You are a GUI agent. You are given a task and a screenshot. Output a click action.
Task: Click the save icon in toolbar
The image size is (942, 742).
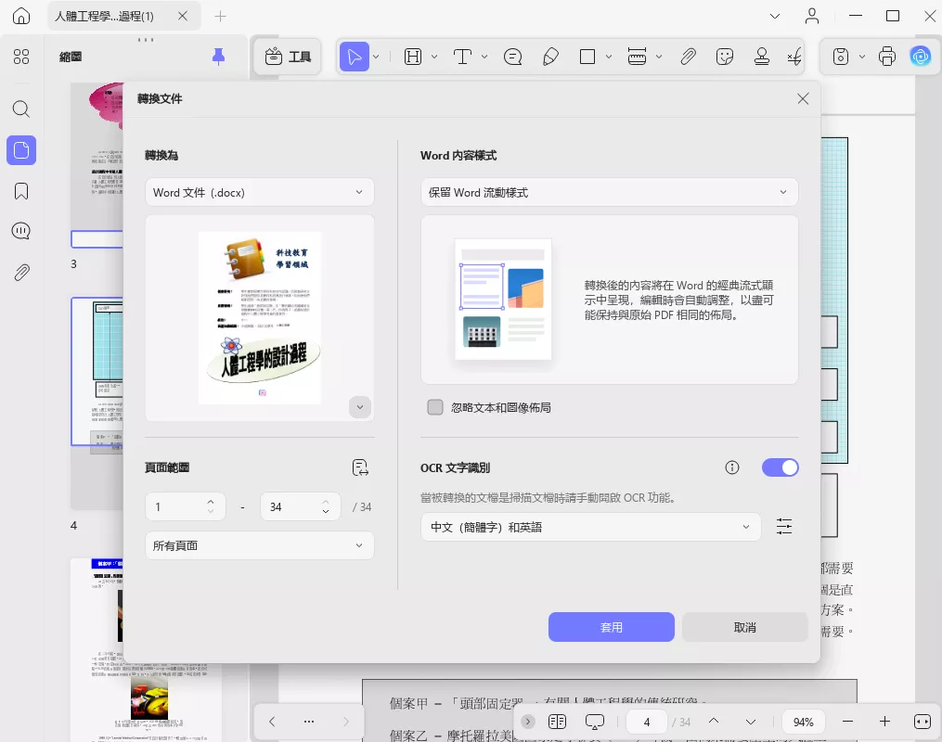(841, 57)
